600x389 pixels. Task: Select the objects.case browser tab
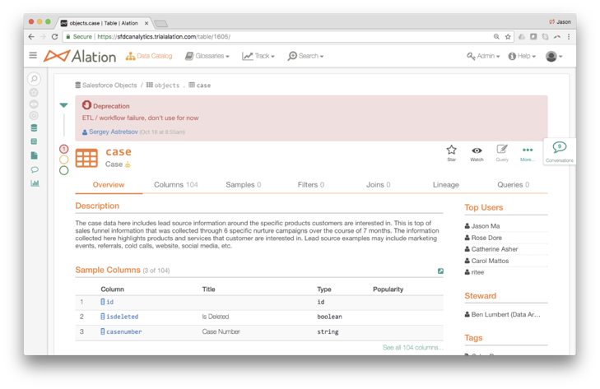[104, 23]
